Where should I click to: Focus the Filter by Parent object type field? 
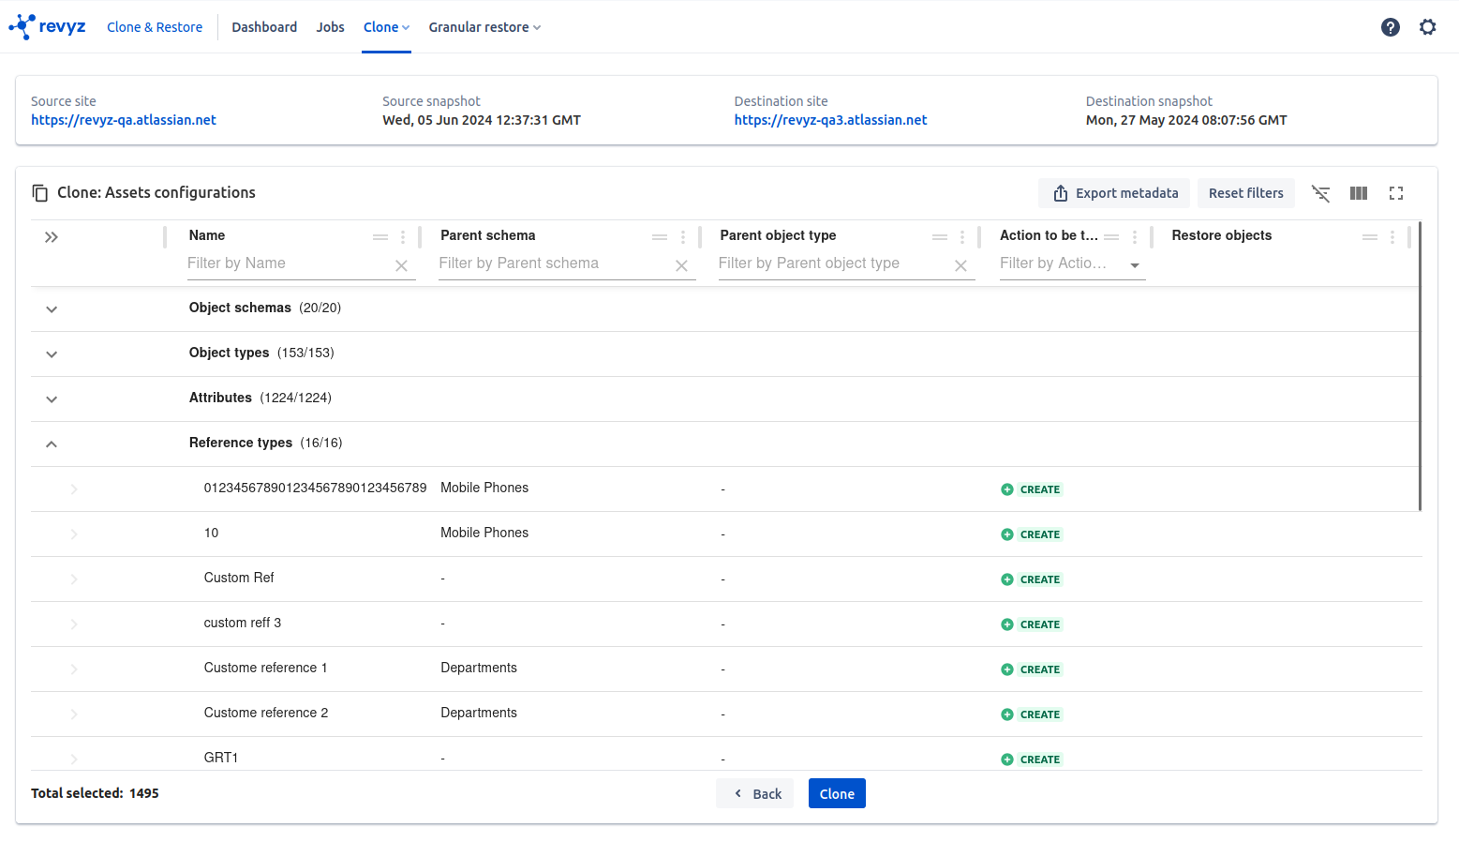(x=834, y=264)
